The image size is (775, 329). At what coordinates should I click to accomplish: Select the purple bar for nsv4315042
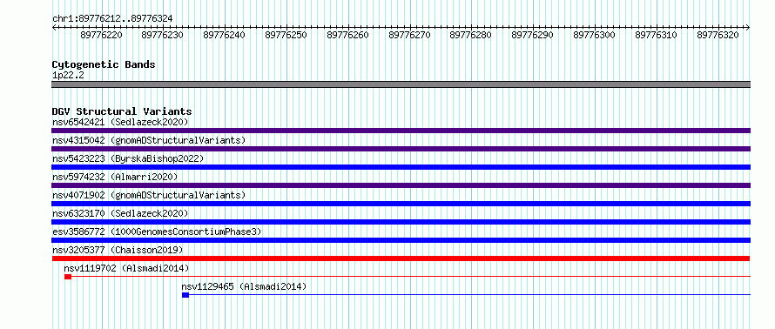point(401,149)
